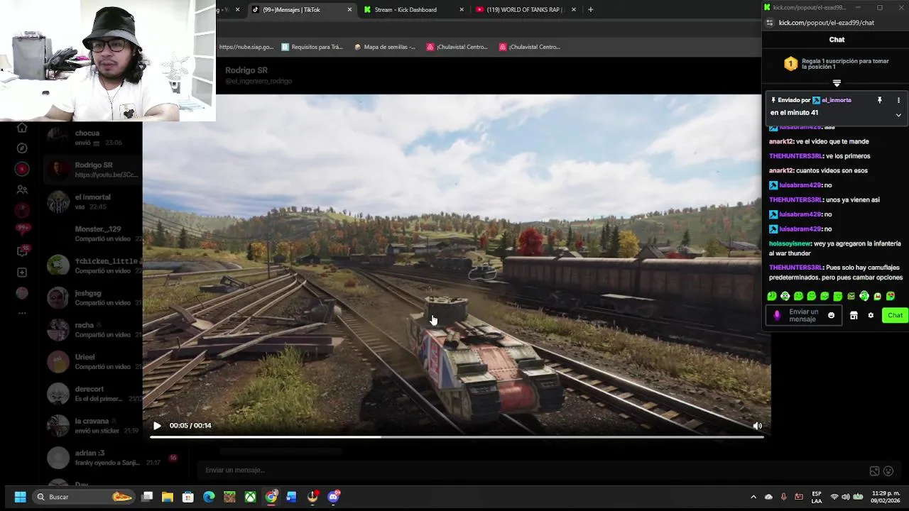Open pinned message three-dot options
909x511 pixels.
tap(898, 100)
